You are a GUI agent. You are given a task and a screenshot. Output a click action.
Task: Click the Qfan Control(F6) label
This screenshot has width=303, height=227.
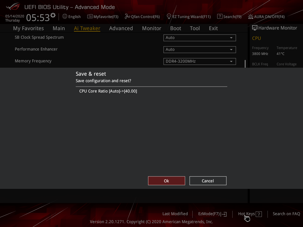coord(145,17)
